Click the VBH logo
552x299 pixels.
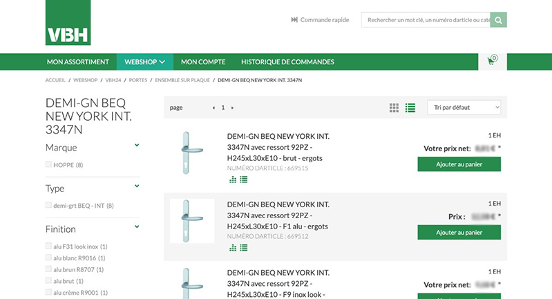pyautogui.click(x=68, y=23)
